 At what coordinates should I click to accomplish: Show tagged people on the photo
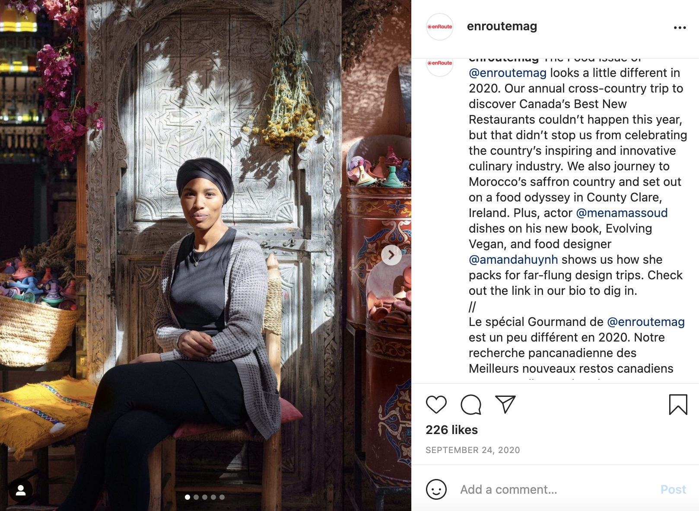point(21,490)
